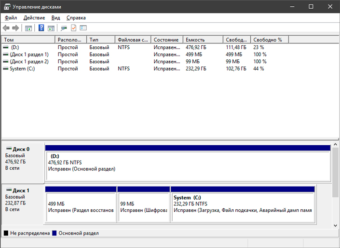Select the System (C:) partition block
The width and height of the screenshot is (340, 248).
243,205
